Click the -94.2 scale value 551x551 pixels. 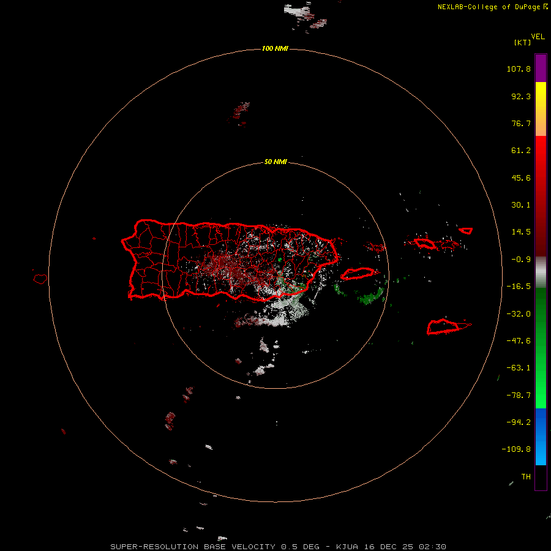point(519,422)
